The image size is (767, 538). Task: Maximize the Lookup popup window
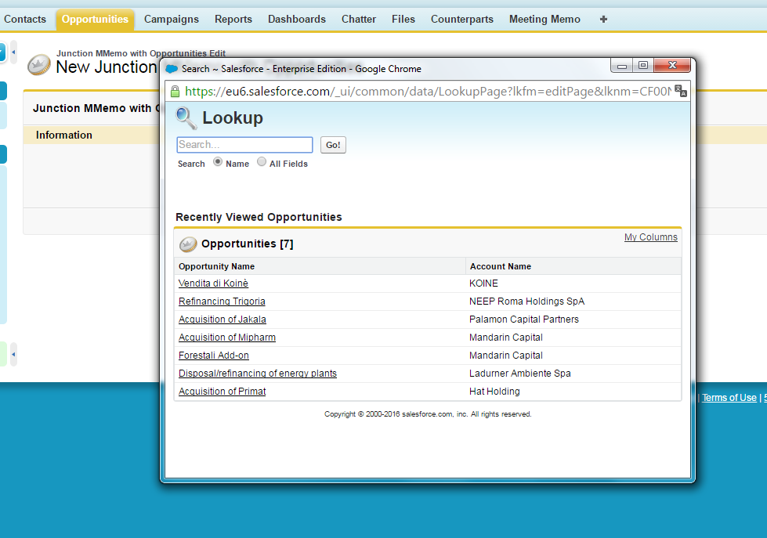pos(643,67)
